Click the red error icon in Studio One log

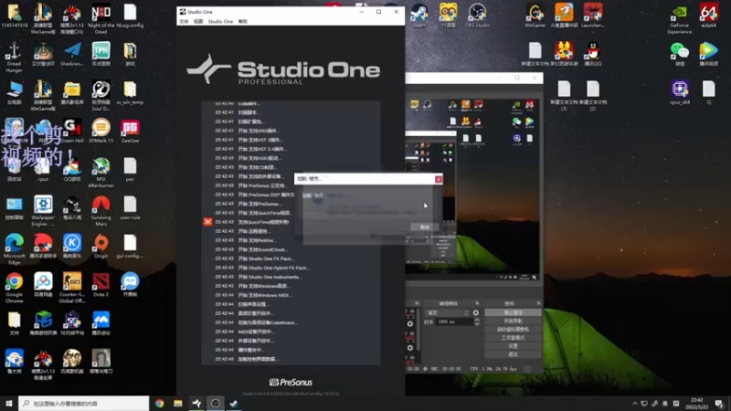tap(208, 222)
